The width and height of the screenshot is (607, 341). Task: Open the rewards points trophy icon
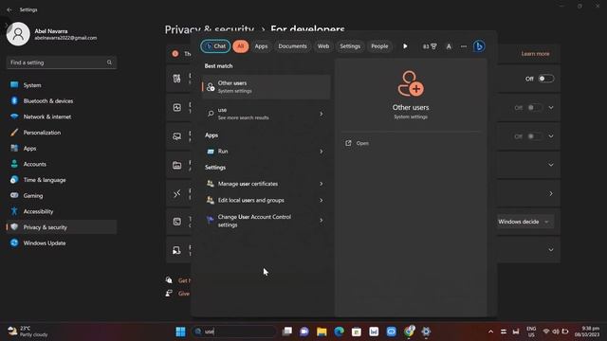tap(430, 46)
